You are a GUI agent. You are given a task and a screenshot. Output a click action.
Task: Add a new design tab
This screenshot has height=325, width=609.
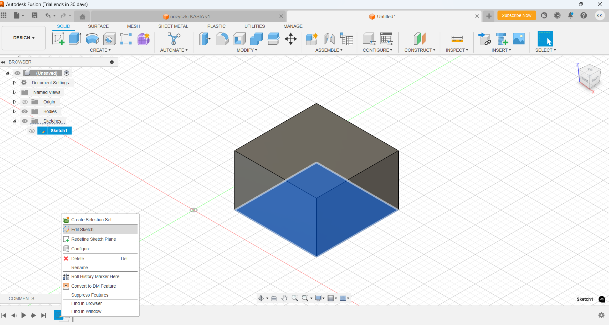[489, 16]
